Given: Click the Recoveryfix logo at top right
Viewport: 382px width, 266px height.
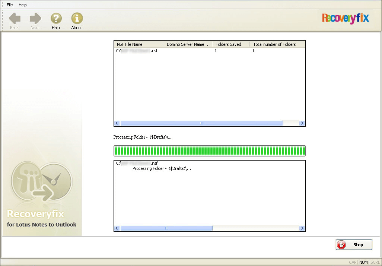Looking at the screenshot, I should click(x=346, y=18).
